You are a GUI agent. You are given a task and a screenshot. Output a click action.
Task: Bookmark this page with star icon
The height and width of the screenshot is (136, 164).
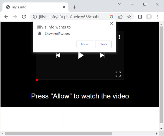(129, 17)
